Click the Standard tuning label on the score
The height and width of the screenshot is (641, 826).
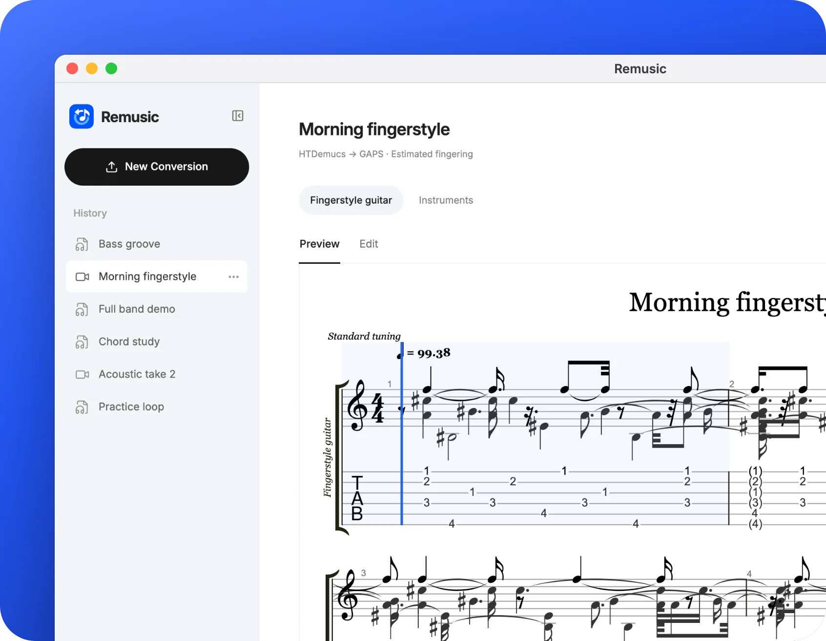click(x=364, y=336)
